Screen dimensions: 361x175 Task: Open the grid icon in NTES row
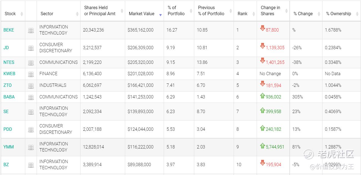[31, 63]
